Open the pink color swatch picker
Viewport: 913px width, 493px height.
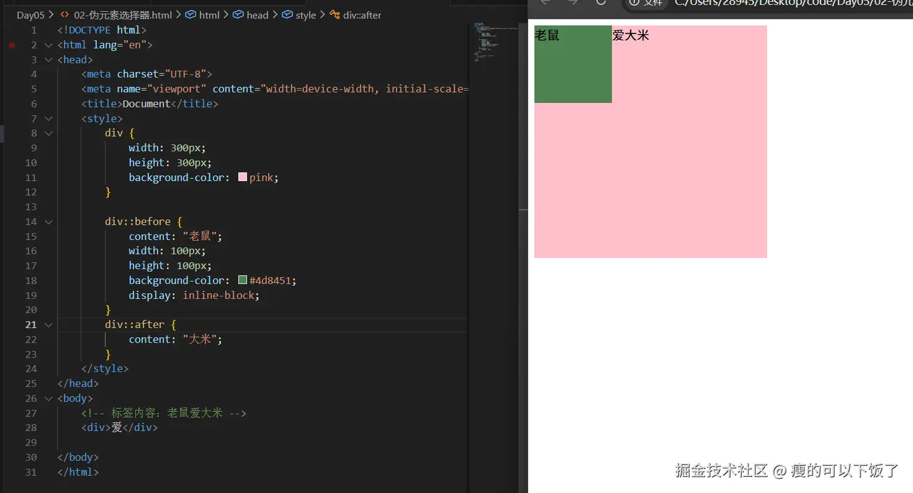pos(243,178)
